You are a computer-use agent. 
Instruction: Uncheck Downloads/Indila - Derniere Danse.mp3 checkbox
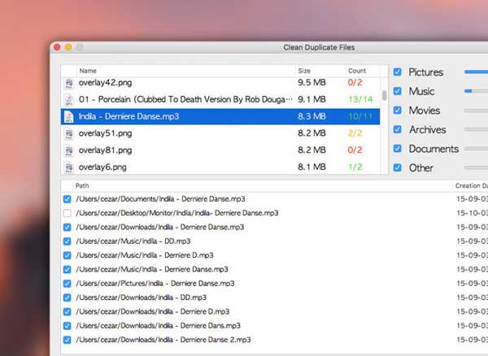click(x=67, y=228)
